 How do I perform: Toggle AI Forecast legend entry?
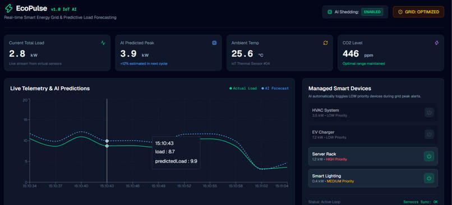pos(275,88)
